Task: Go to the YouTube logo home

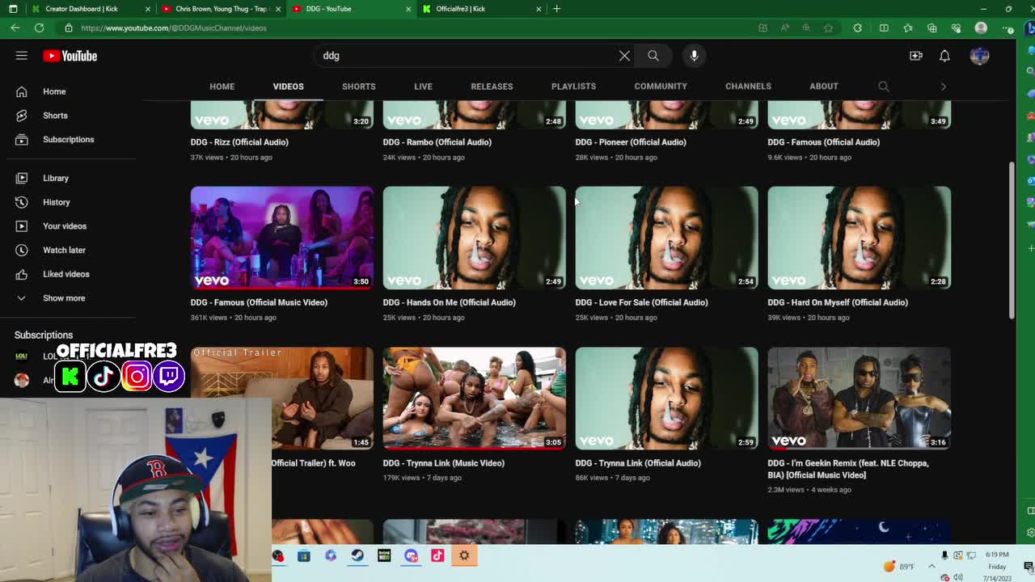Action: (70, 56)
